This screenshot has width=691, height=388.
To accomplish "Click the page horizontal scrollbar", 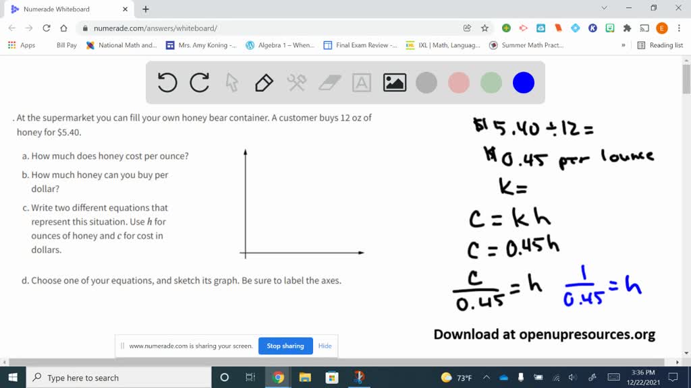I will tap(336, 362).
